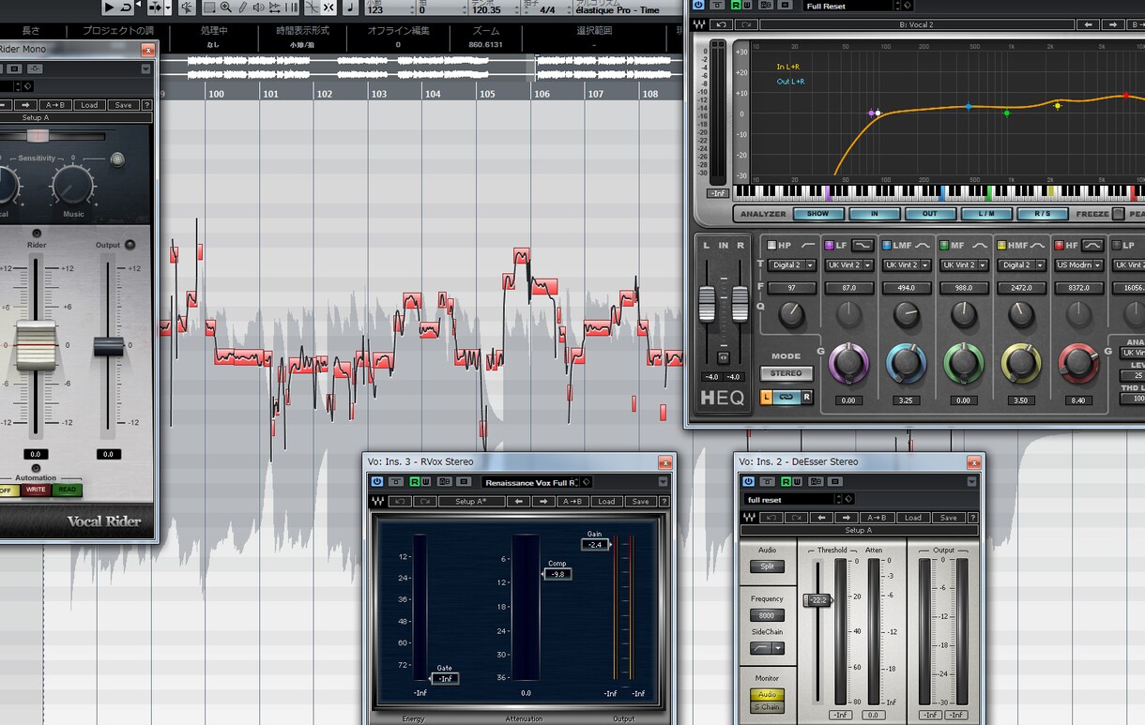Viewport: 1145px width, 725px height.
Task: Click the RVox next preset right-arrow icon
Action: pyautogui.click(x=543, y=502)
